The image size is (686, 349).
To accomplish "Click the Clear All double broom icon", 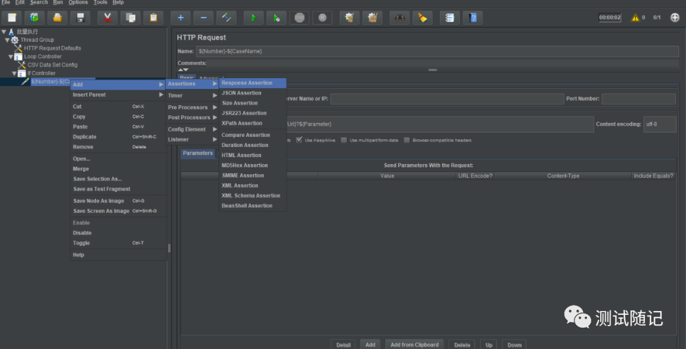I will coord(372,18).
